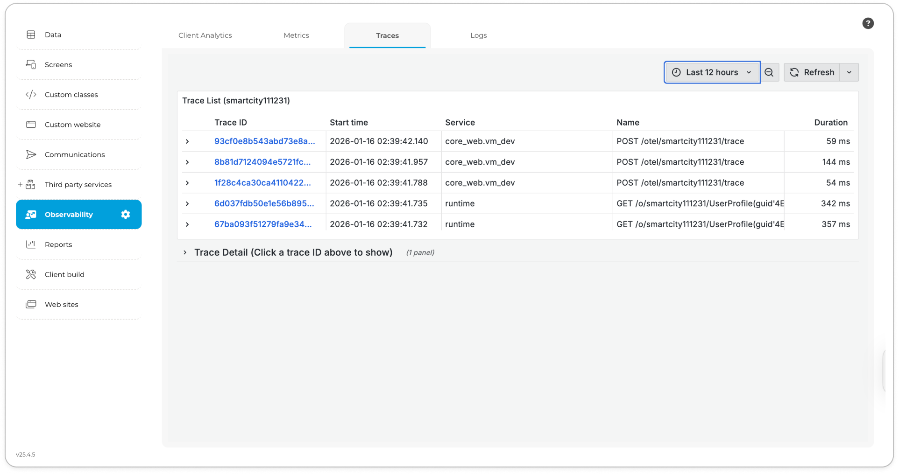Switch to the Logs tab
The height and width of the screenshot is (474, 899).
pyautogui.click(x=478, y=35)
